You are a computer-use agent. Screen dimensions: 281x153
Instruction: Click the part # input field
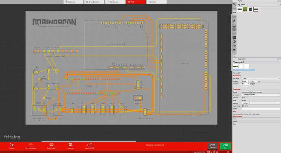click(261, 108)
